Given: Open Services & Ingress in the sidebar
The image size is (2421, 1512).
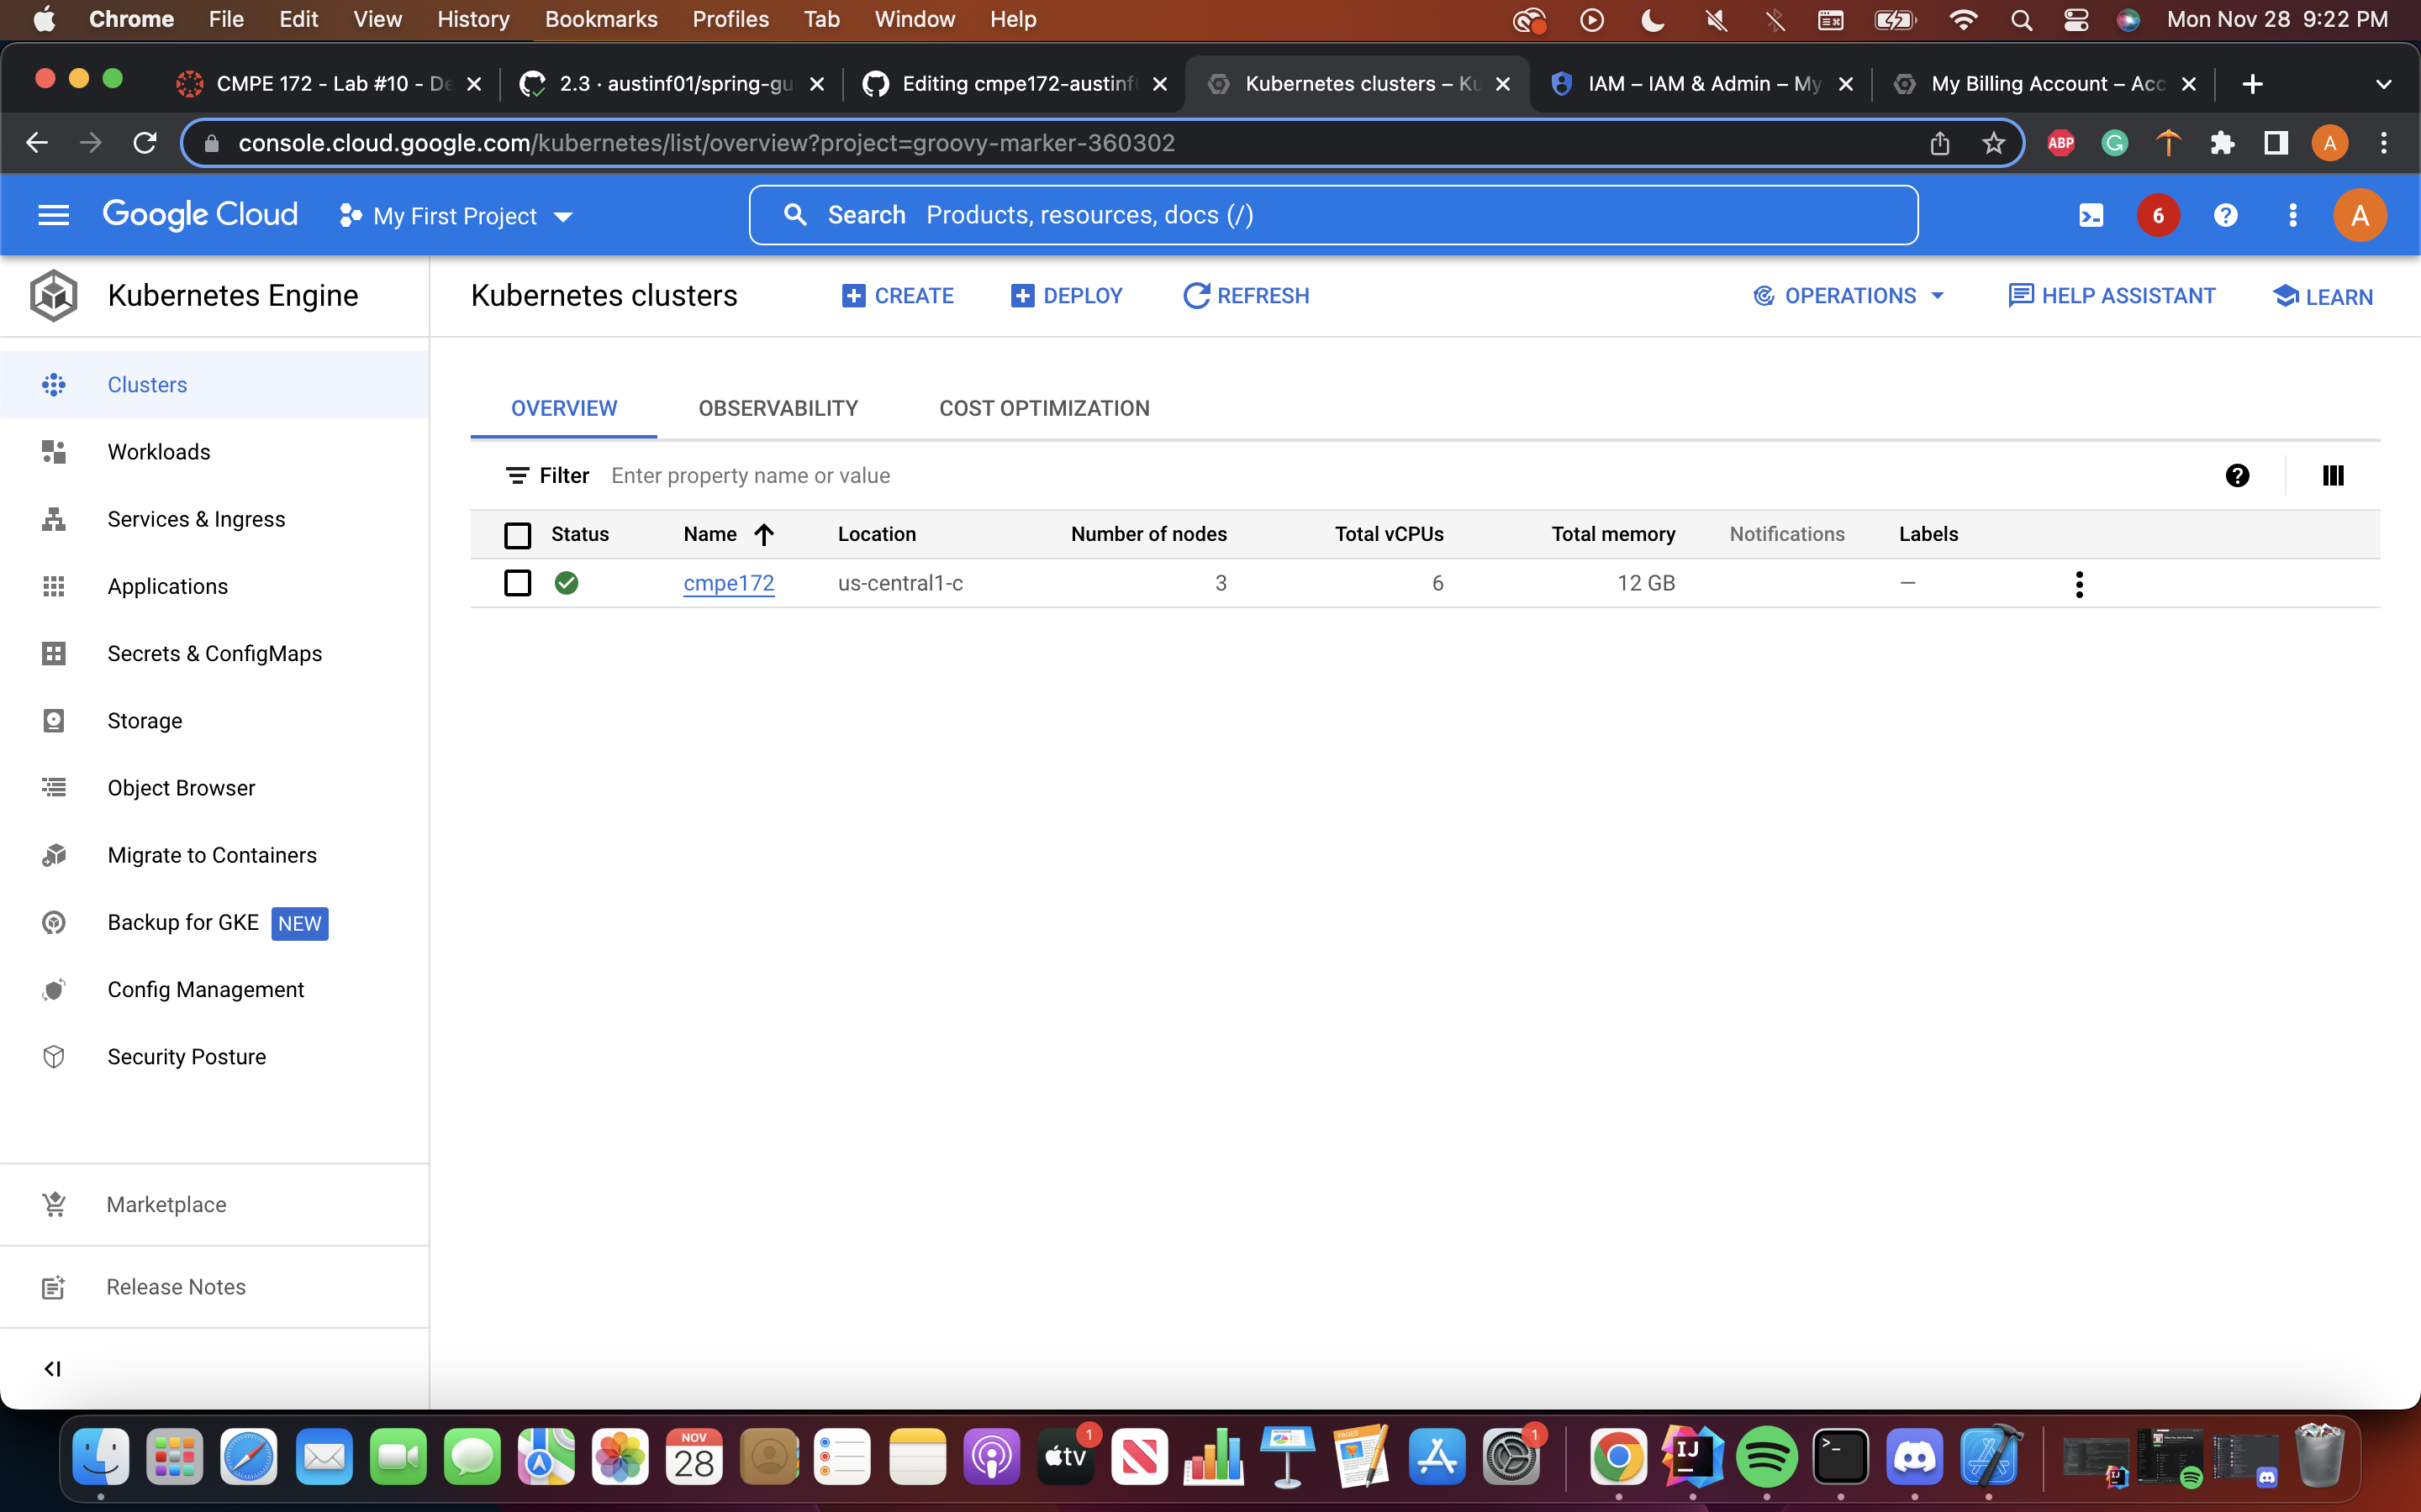Looking at the screenshot, I should pyautogui.click(x=214, y=519).
